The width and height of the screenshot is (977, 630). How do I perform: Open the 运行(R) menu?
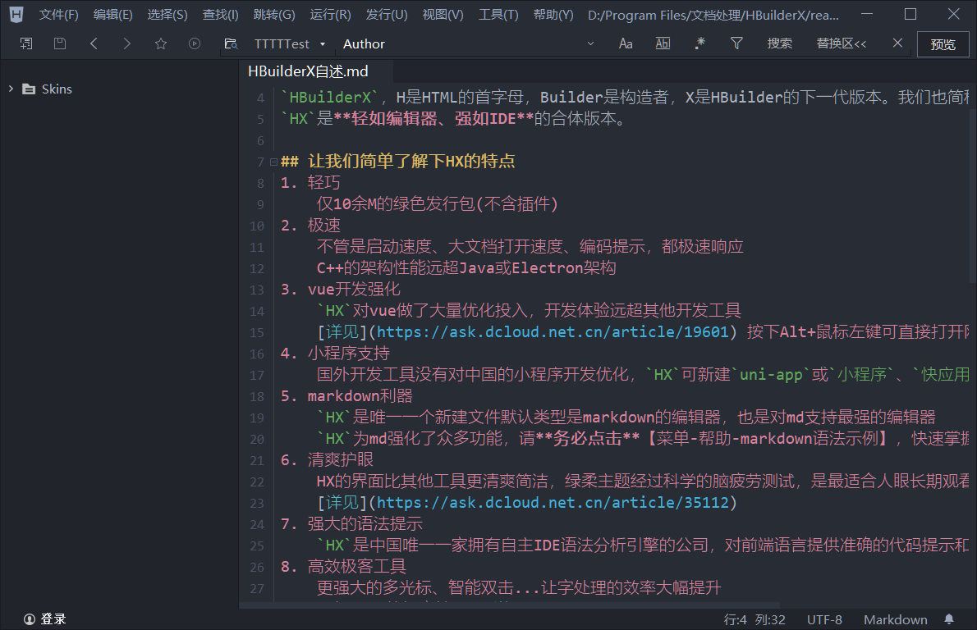[330, 14]
